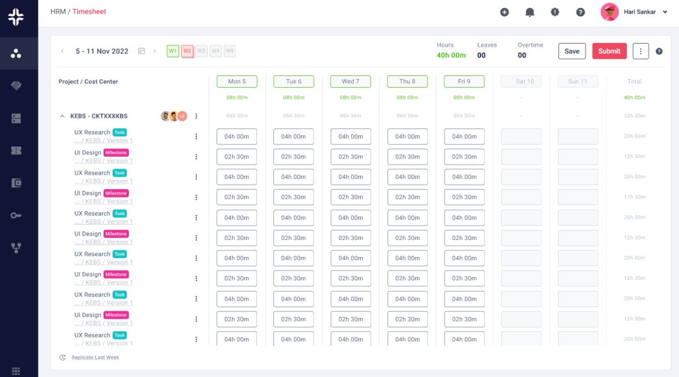Select week W1 in the week selector
The height and width of the screenshot is (377, 679).
173,50
